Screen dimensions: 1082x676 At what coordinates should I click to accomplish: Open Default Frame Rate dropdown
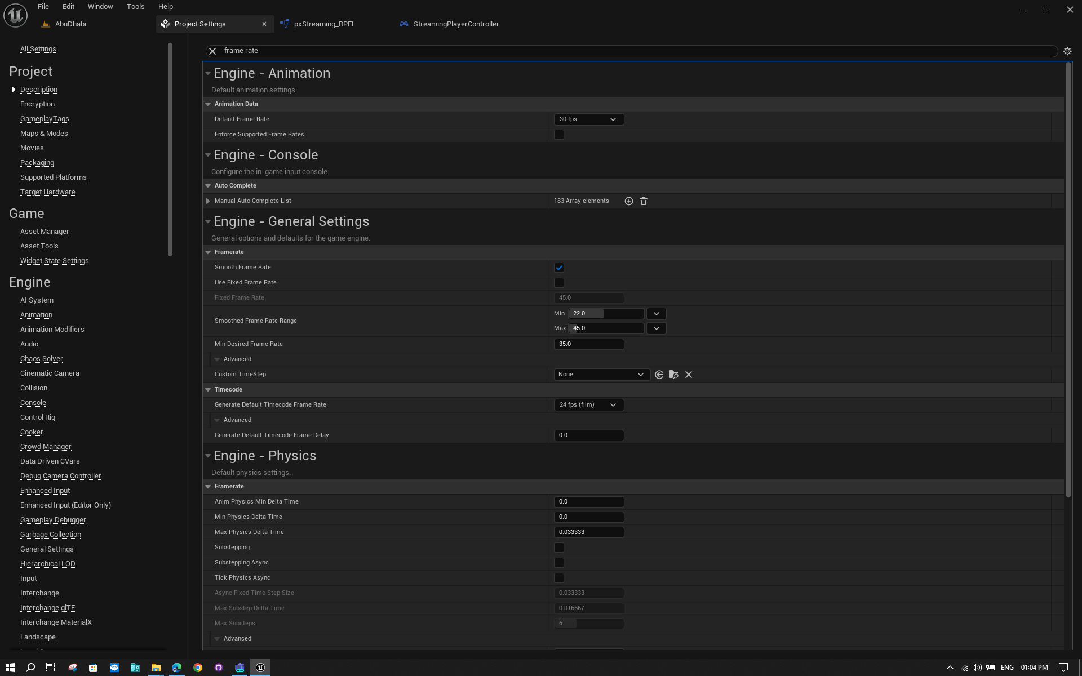pos(589,119)
